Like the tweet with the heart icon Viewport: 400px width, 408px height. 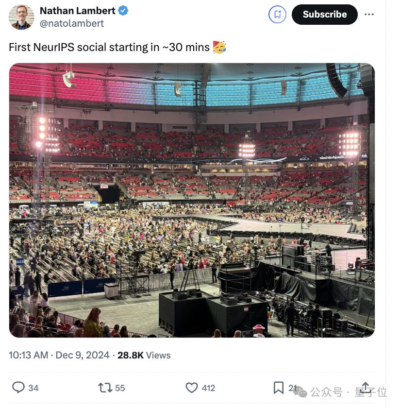coord(192,388)
